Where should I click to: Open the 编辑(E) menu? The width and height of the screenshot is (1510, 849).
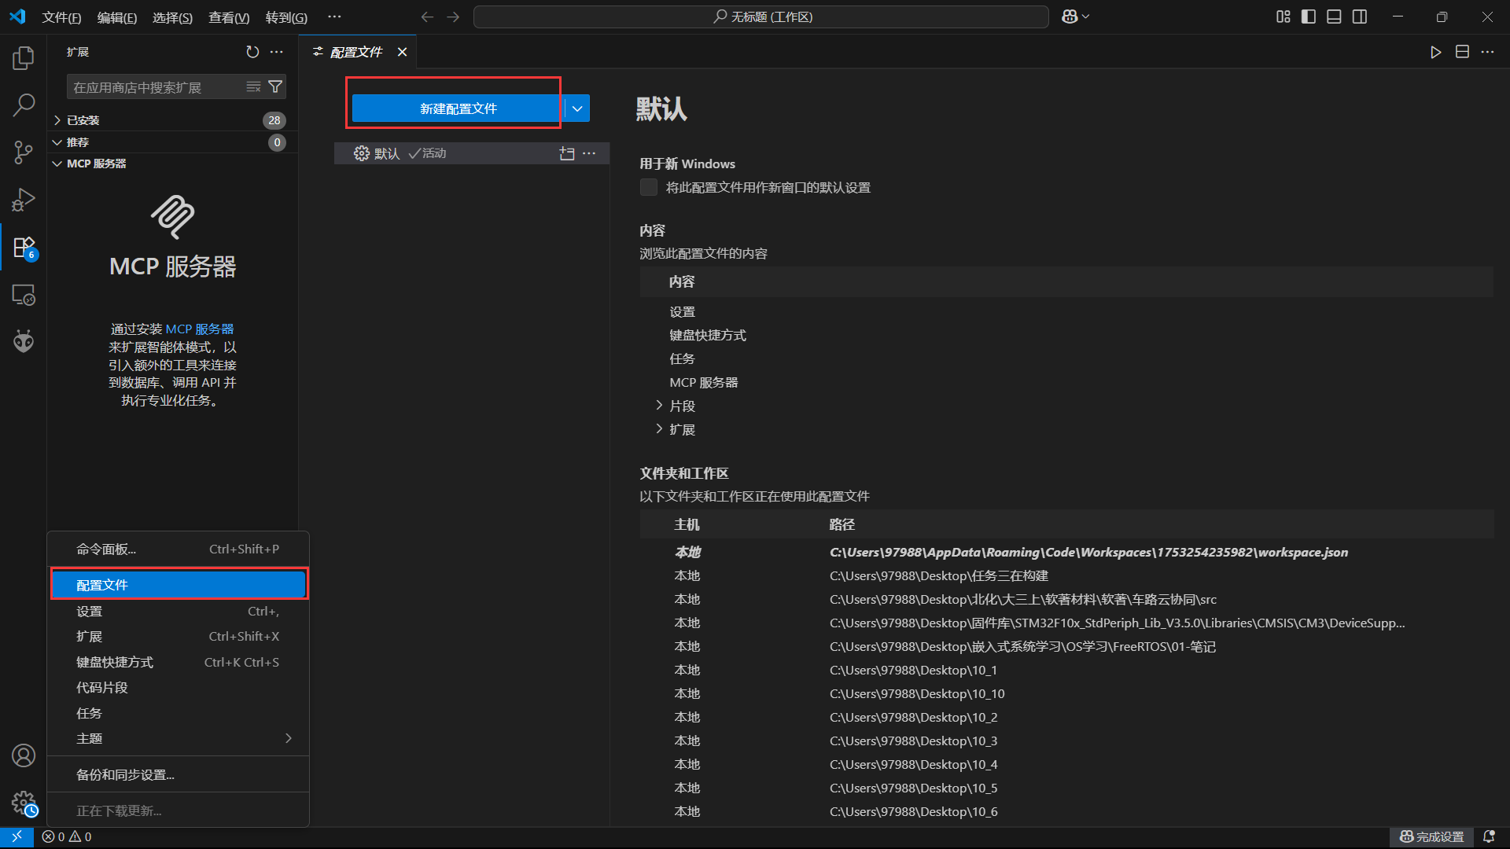116,17
